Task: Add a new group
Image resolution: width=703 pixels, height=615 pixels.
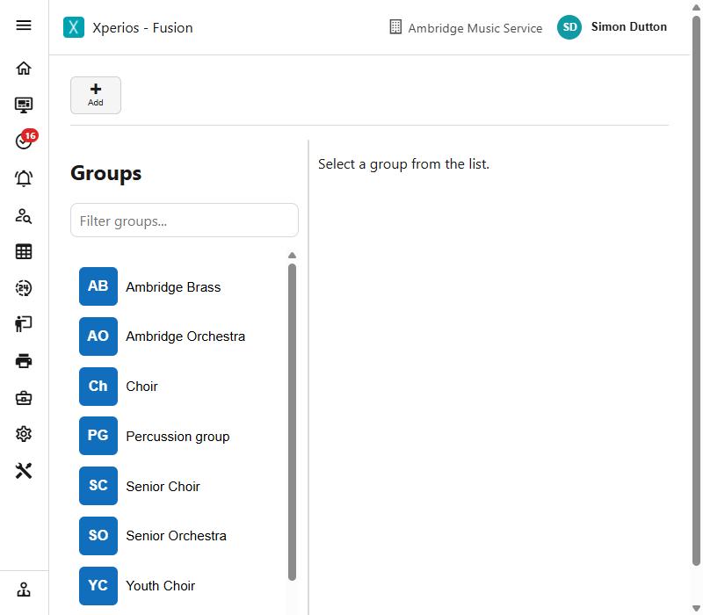Action: coord(96,95)
